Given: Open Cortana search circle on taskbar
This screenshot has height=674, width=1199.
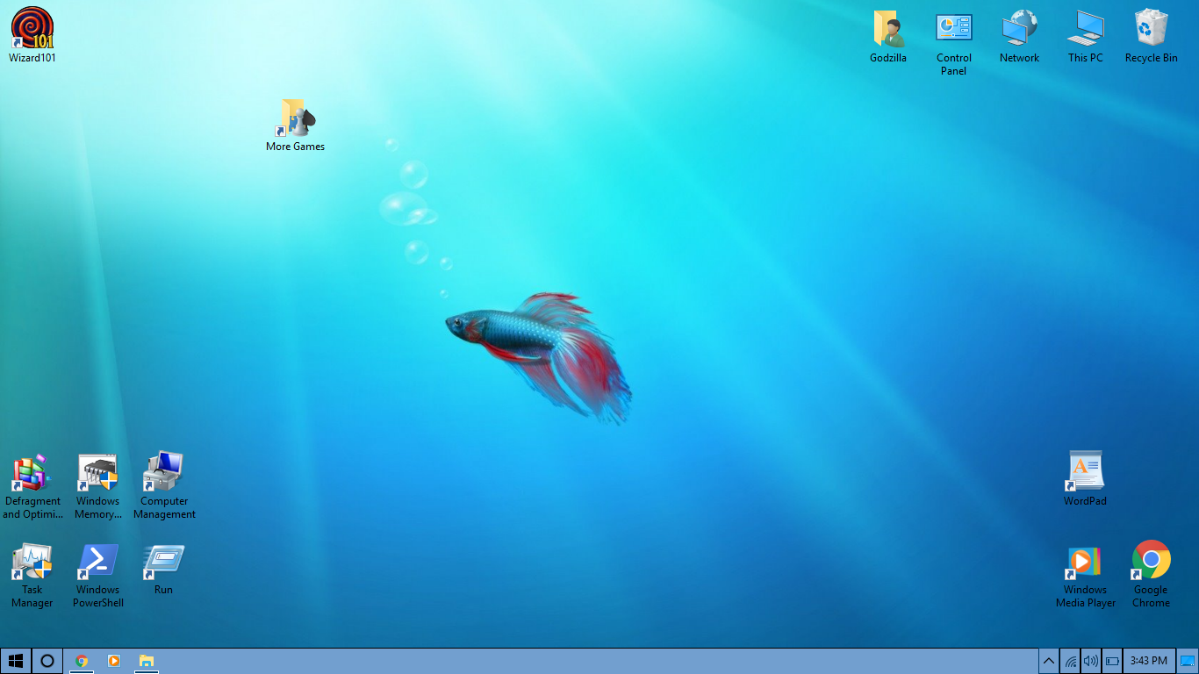Looking at the screenshot, I should [47, 661].
